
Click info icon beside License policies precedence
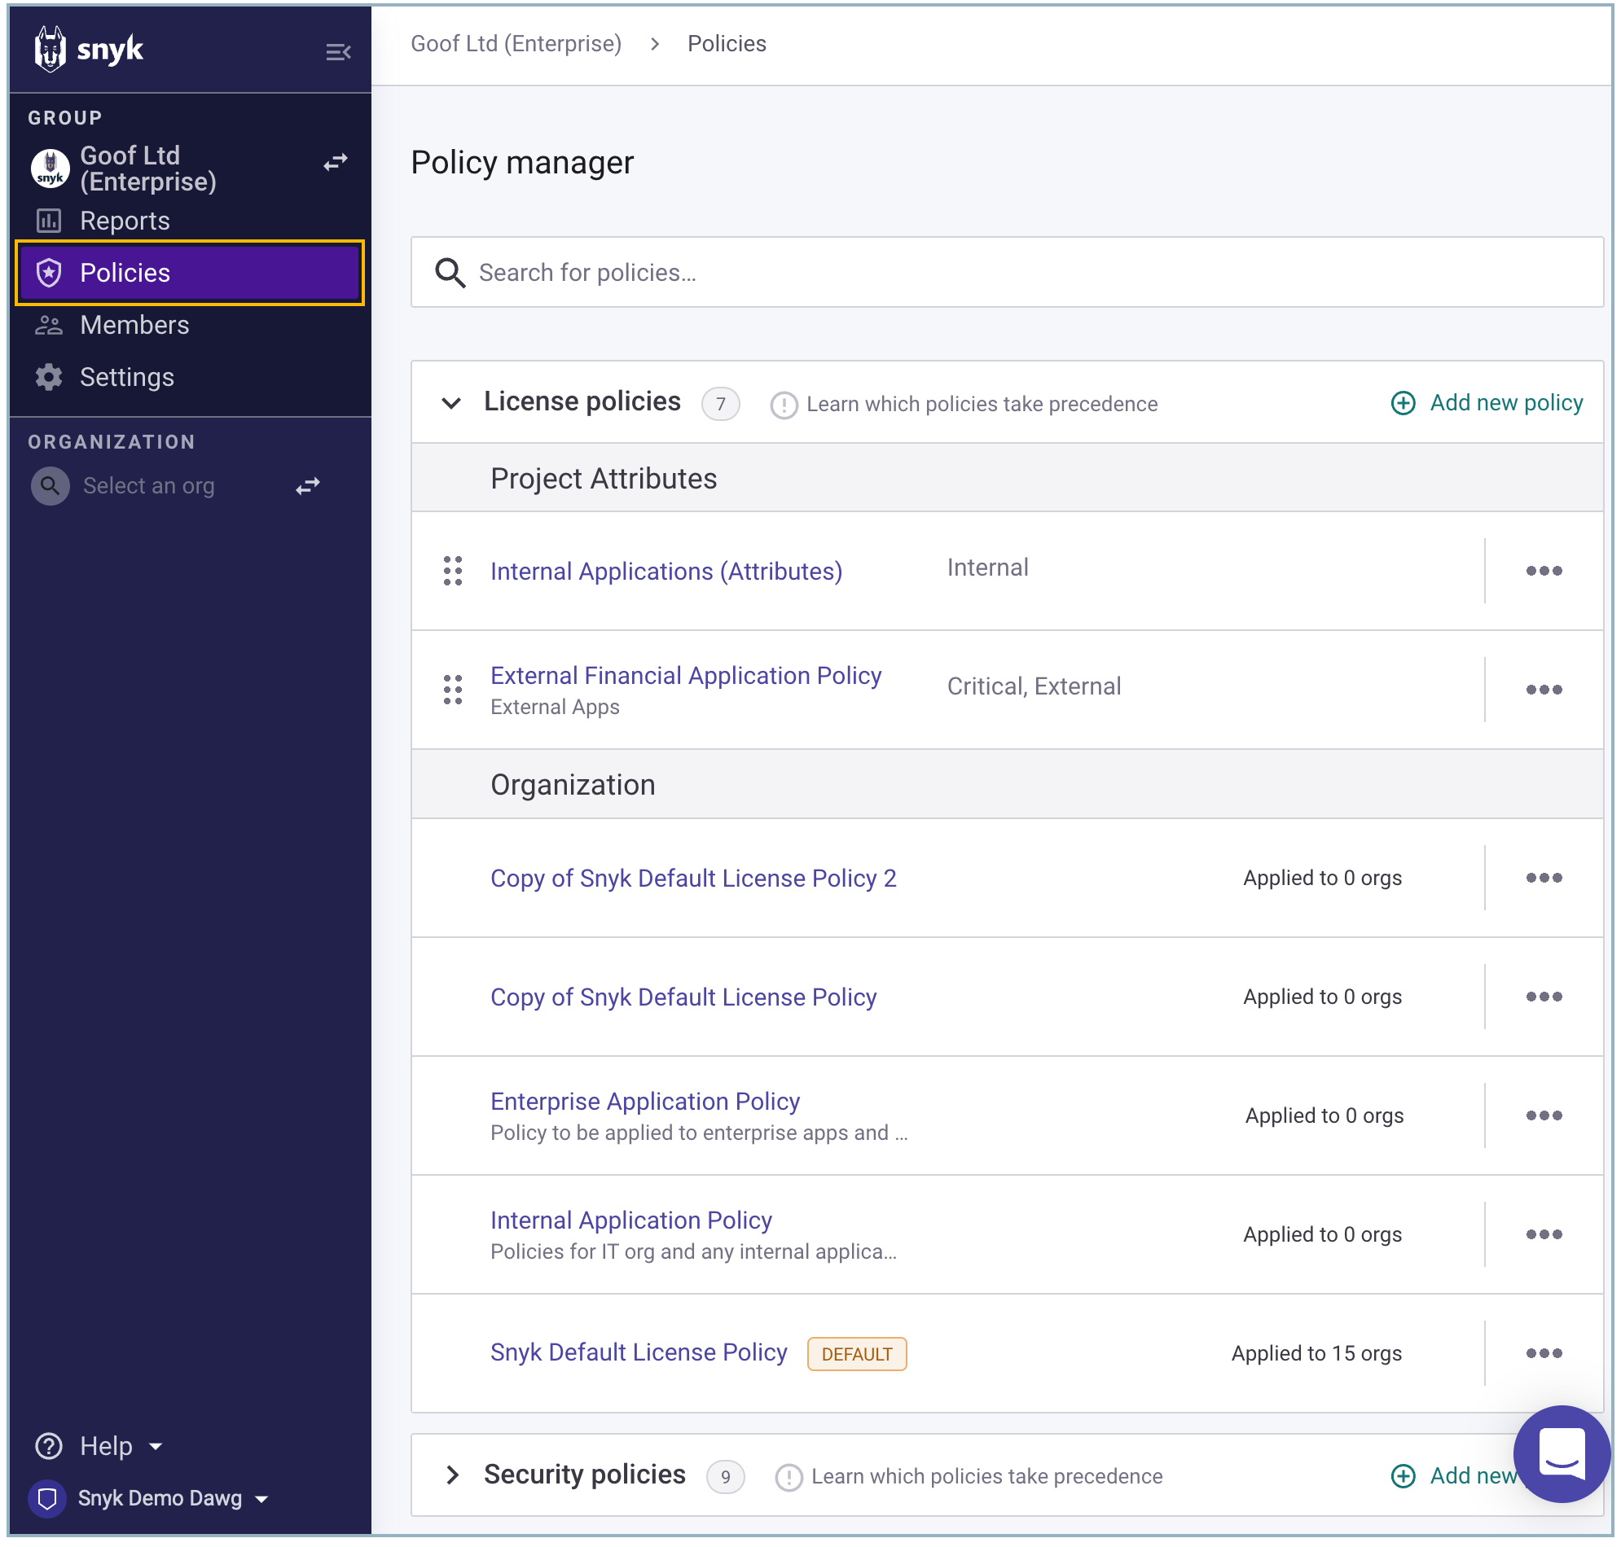coord(784,405)
